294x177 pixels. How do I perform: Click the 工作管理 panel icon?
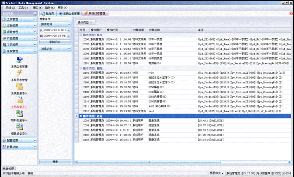click(x=4, y=19)
